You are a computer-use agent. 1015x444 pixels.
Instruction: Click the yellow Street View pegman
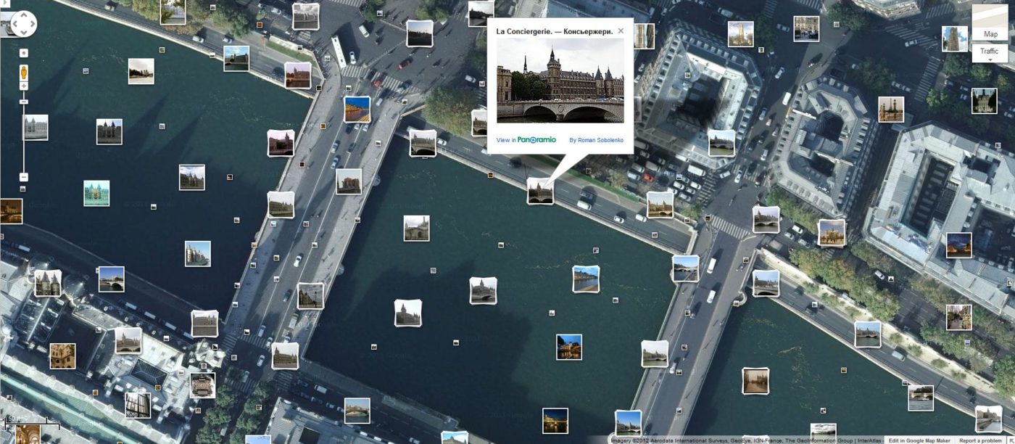(x=23, y=72)
